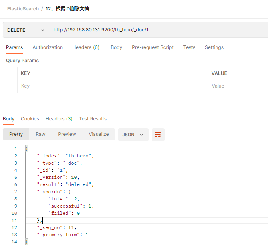Toggle word wrap icon in response toolbar
This screenshot has height=251, width=268.
tap(158, 135)
